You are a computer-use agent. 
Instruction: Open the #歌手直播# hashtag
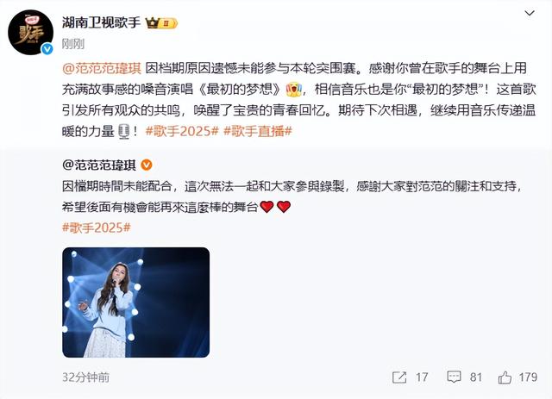coord(258,131)
